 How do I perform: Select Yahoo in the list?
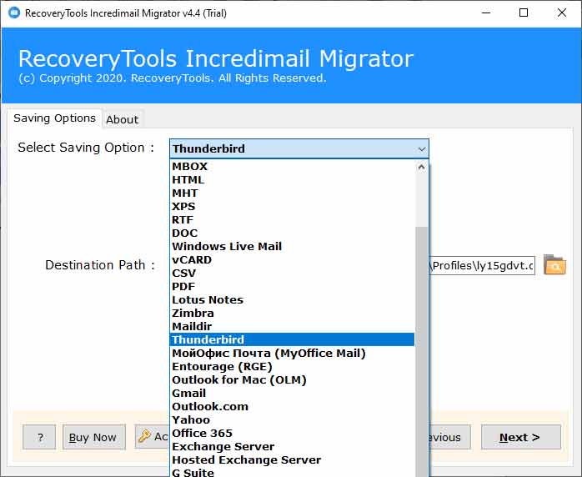click(x=292, y=419)
